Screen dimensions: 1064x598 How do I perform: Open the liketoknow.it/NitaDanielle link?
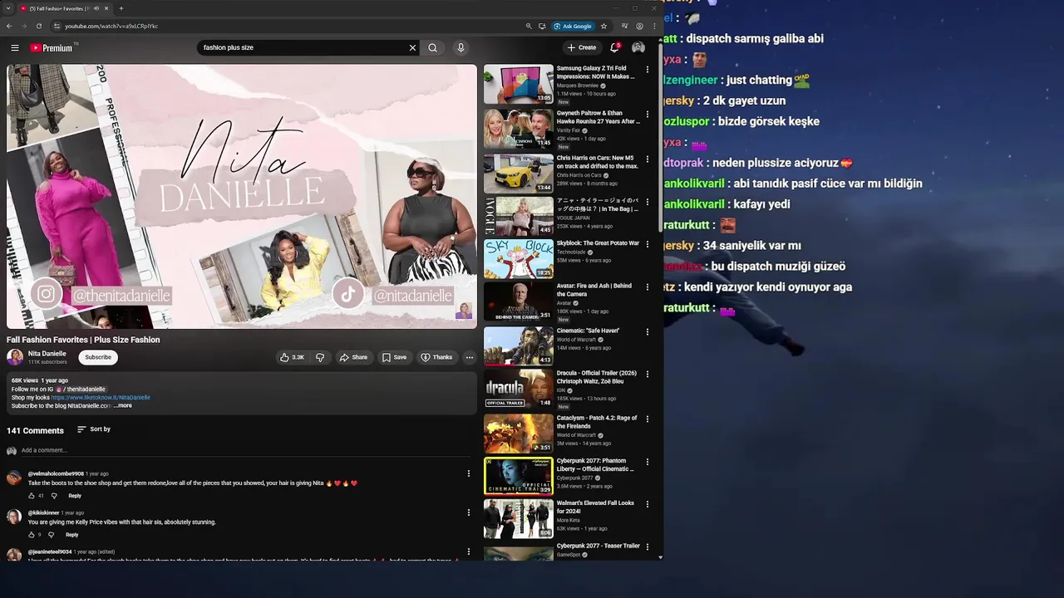(x=101, y=398)
